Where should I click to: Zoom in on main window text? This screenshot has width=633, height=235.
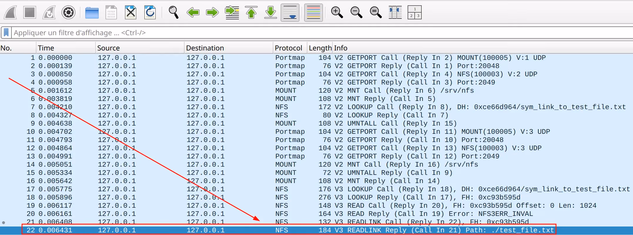tap(337, 13)
